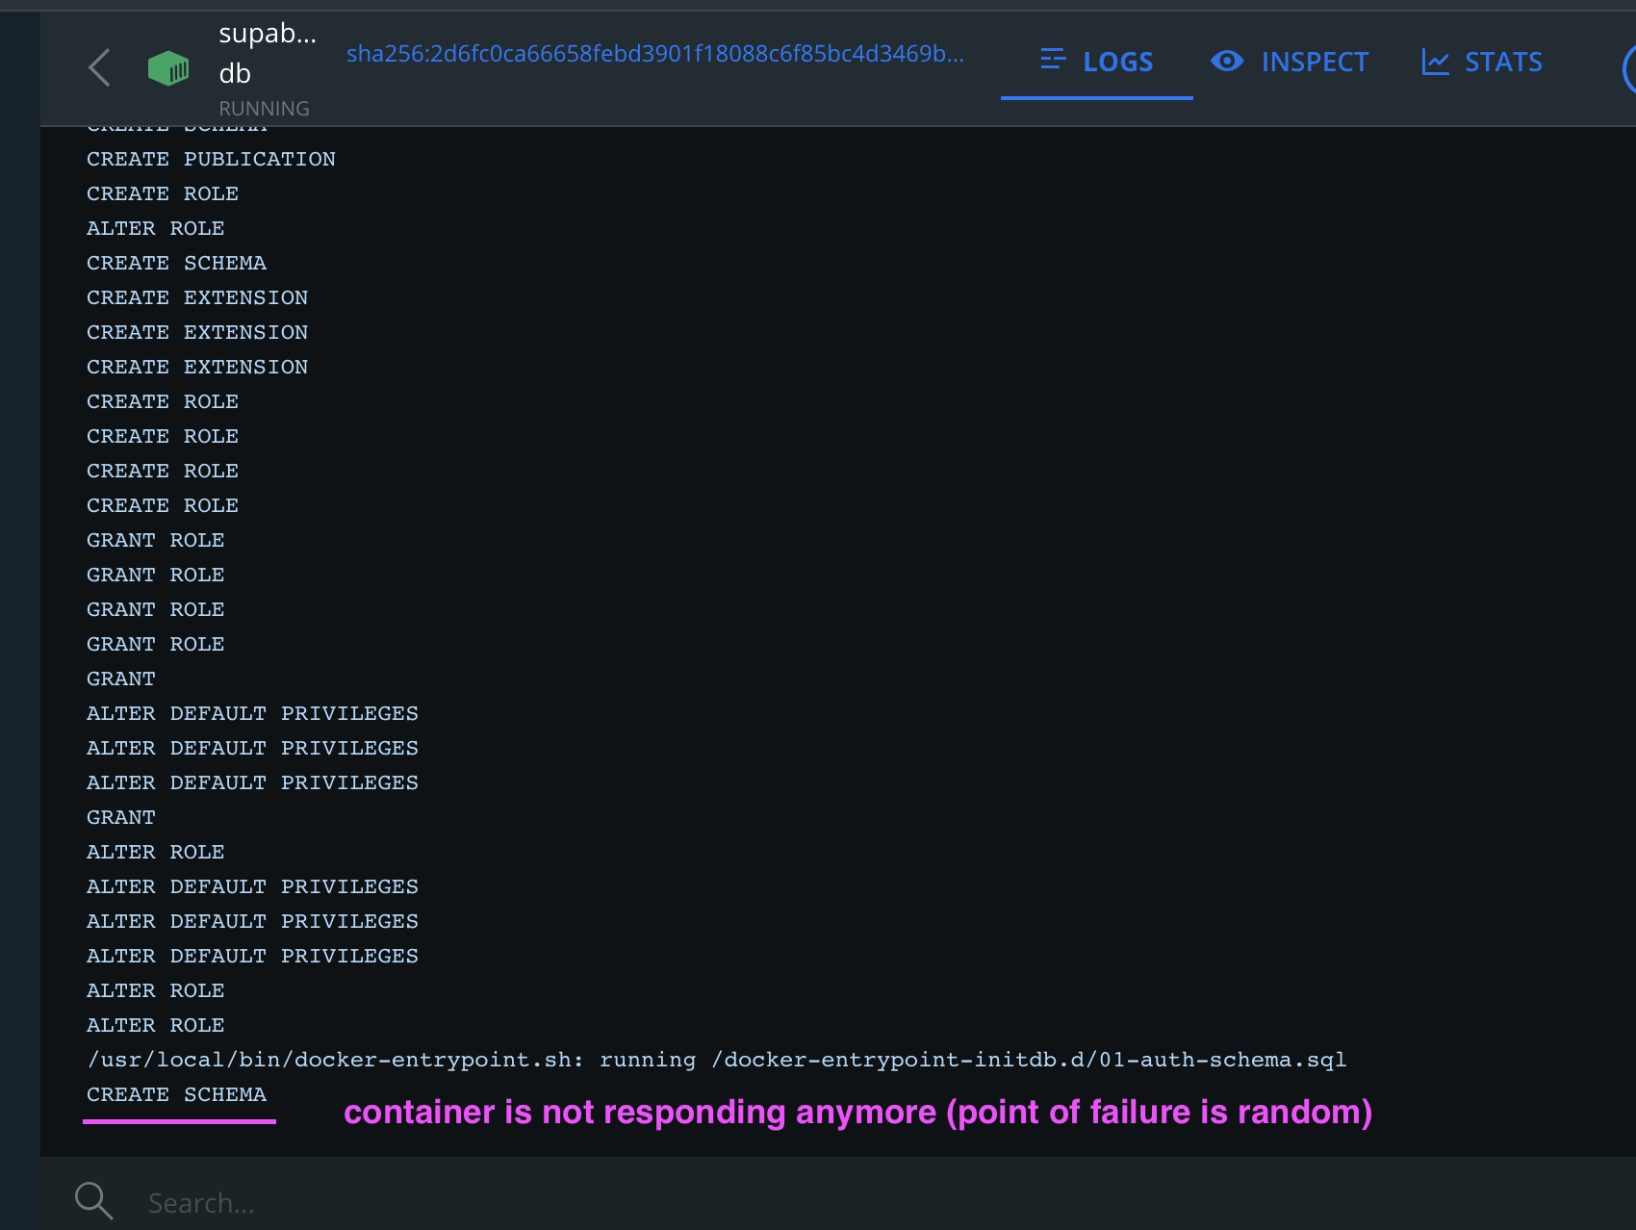Open the sha256 image hash link
Image resolution: width=1636 pixels, height=1230 pixels.
[655, 54]
